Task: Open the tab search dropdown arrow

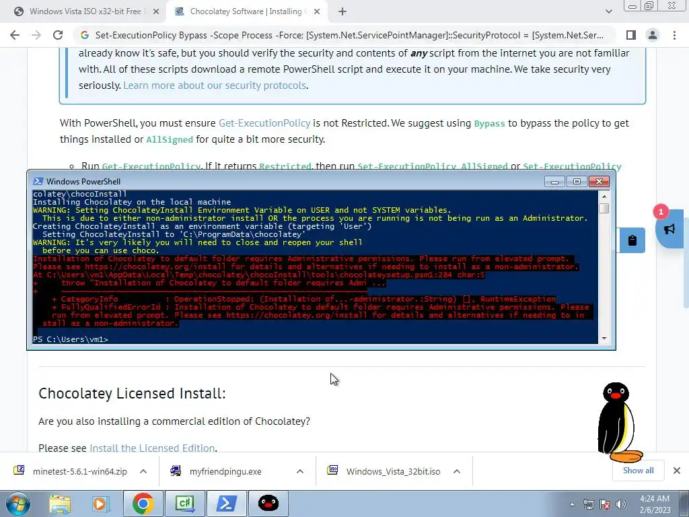Action: coord(608,12)
